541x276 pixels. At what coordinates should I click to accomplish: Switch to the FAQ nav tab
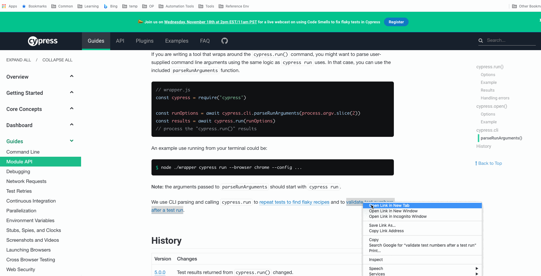pyautogui.click(x=205, y=41)
